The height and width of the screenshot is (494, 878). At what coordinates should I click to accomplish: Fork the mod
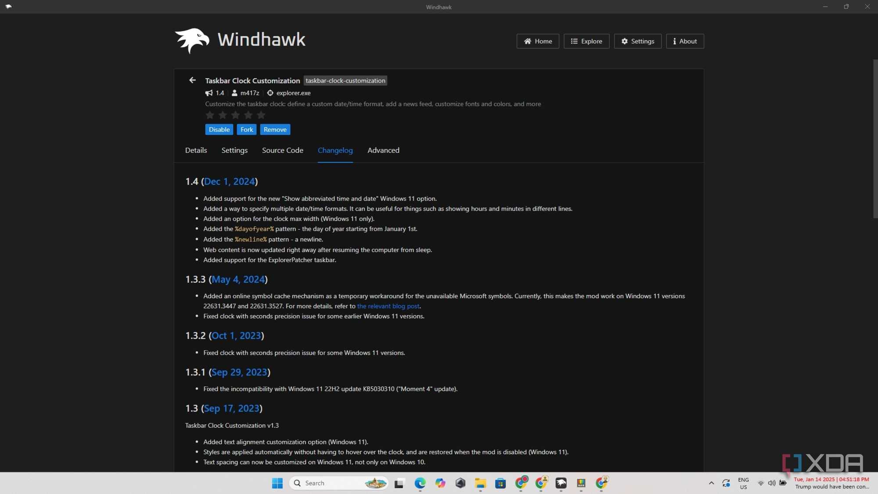[247, 130]
